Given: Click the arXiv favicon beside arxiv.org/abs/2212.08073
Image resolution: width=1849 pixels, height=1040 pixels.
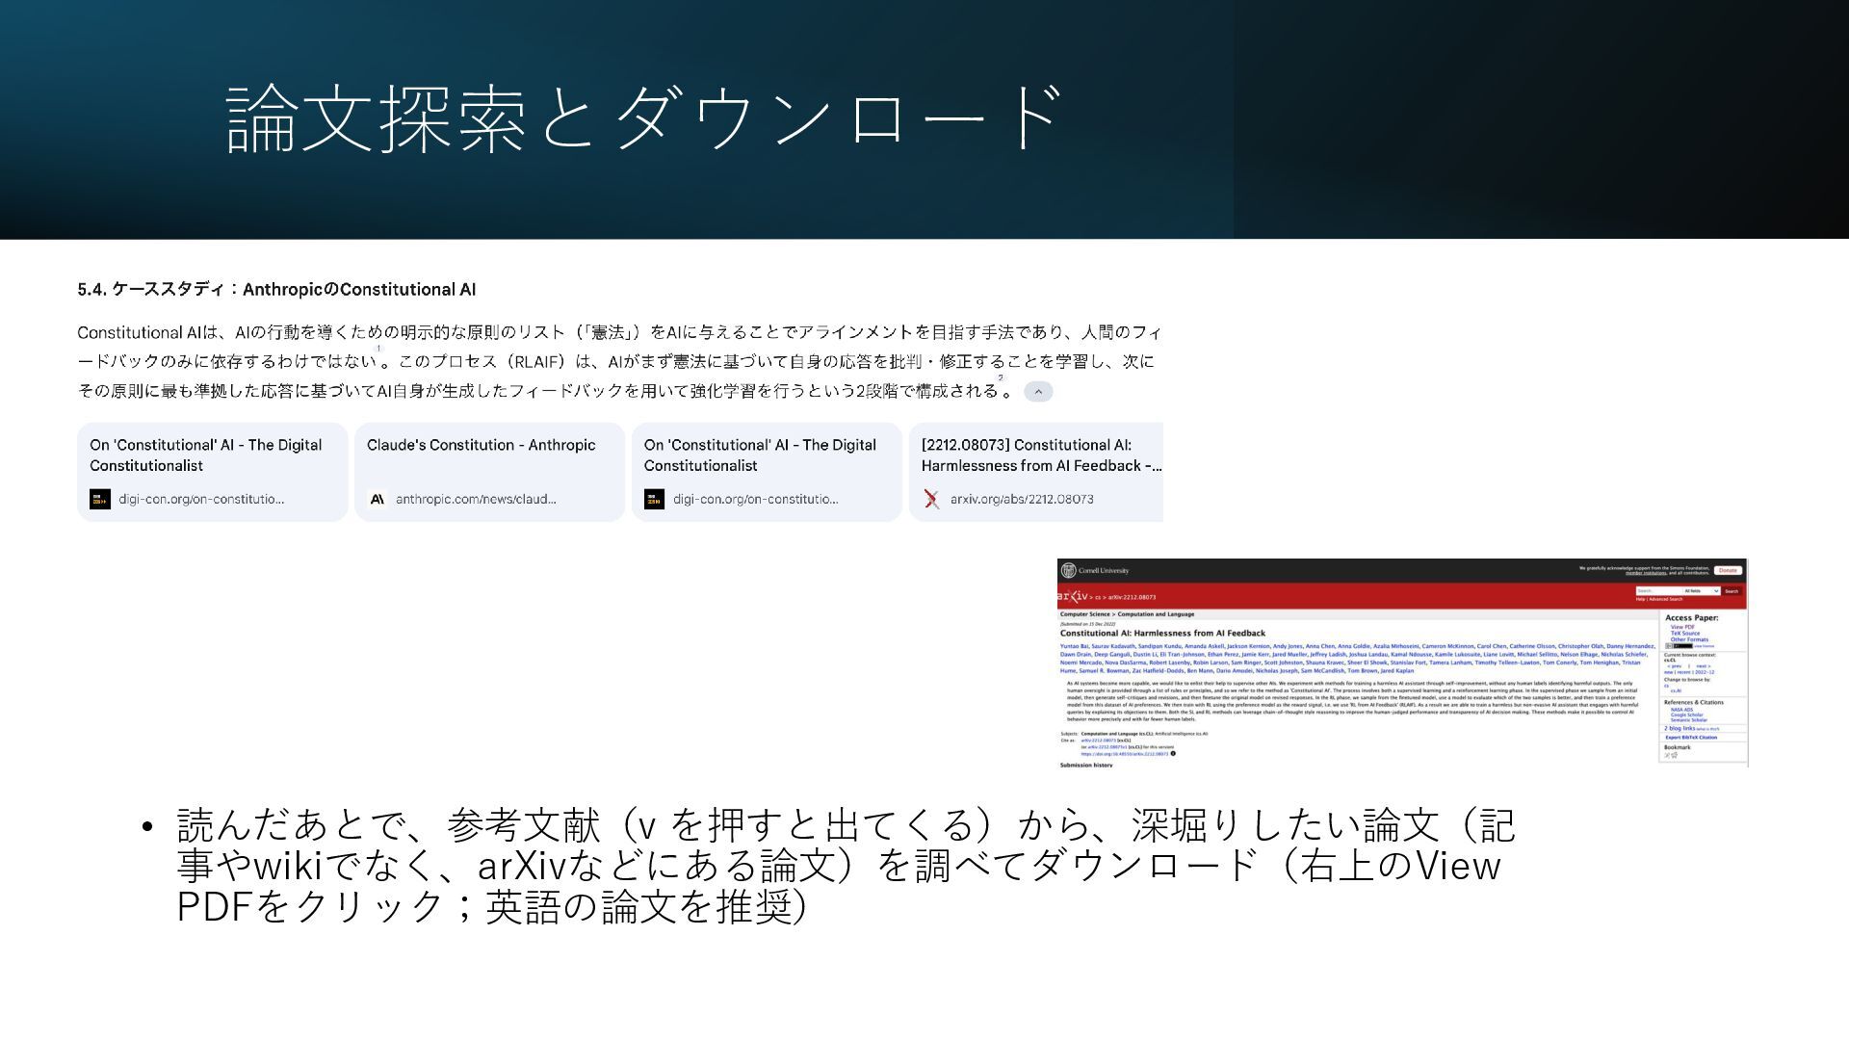Looking at the screenshot, I should pos(931,499).
